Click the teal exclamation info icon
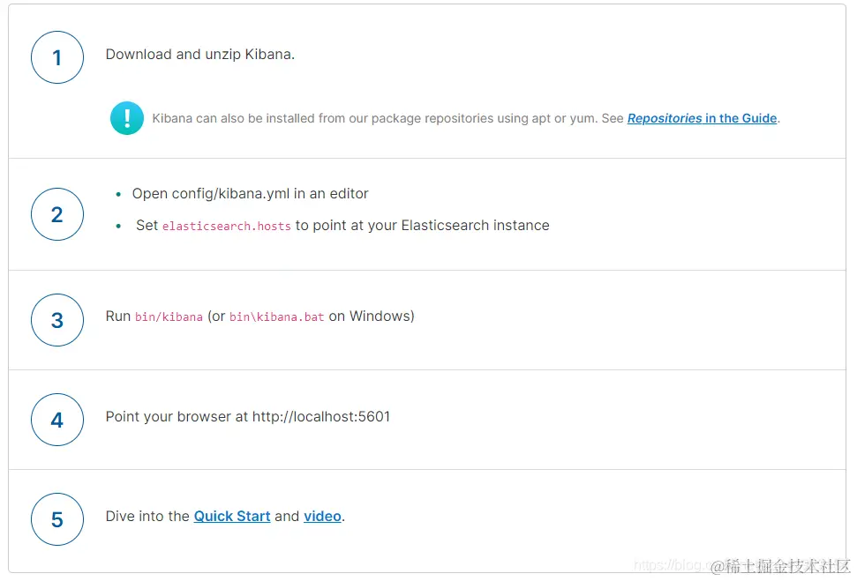The image size is (857, 581). tap(127, 118)
